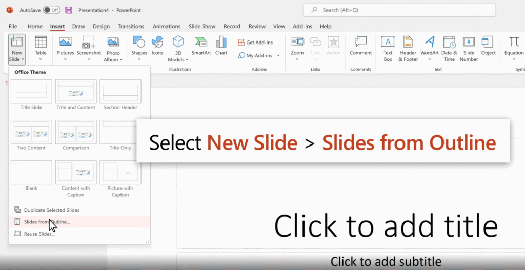Screen dimensions: 525x270
Task: Insert a Chart from the Illustrations group
Action: coord(221,46)
